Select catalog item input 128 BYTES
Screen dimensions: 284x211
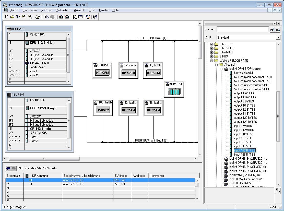[x=244, y=155]
